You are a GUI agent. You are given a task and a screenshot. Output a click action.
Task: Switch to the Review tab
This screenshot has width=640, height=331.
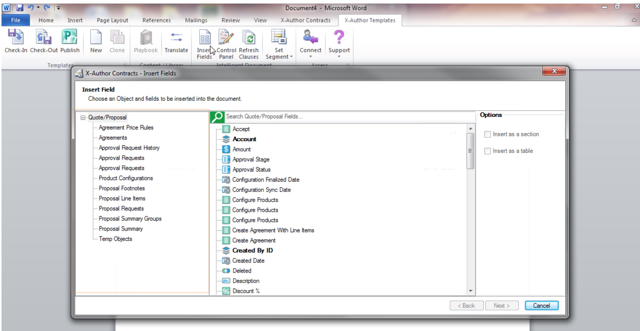point(230,20)
